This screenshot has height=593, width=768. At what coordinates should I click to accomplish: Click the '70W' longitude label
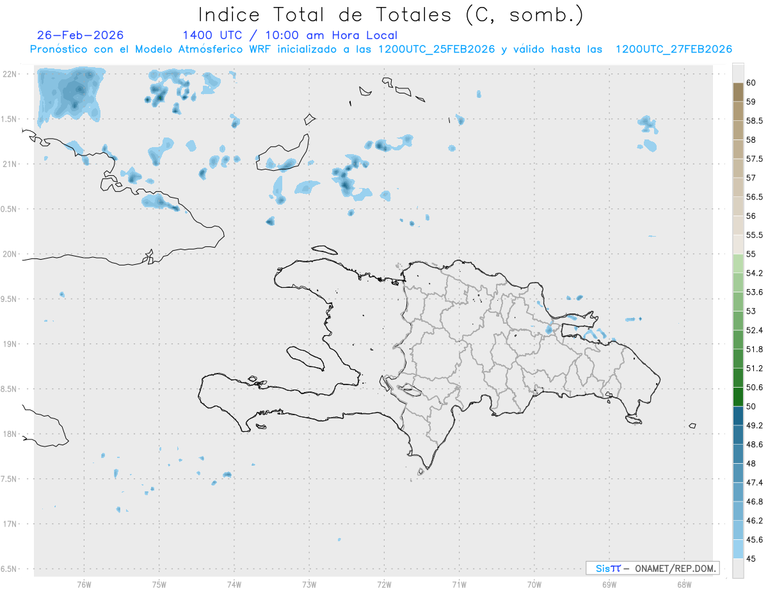[x=534, y=584]
